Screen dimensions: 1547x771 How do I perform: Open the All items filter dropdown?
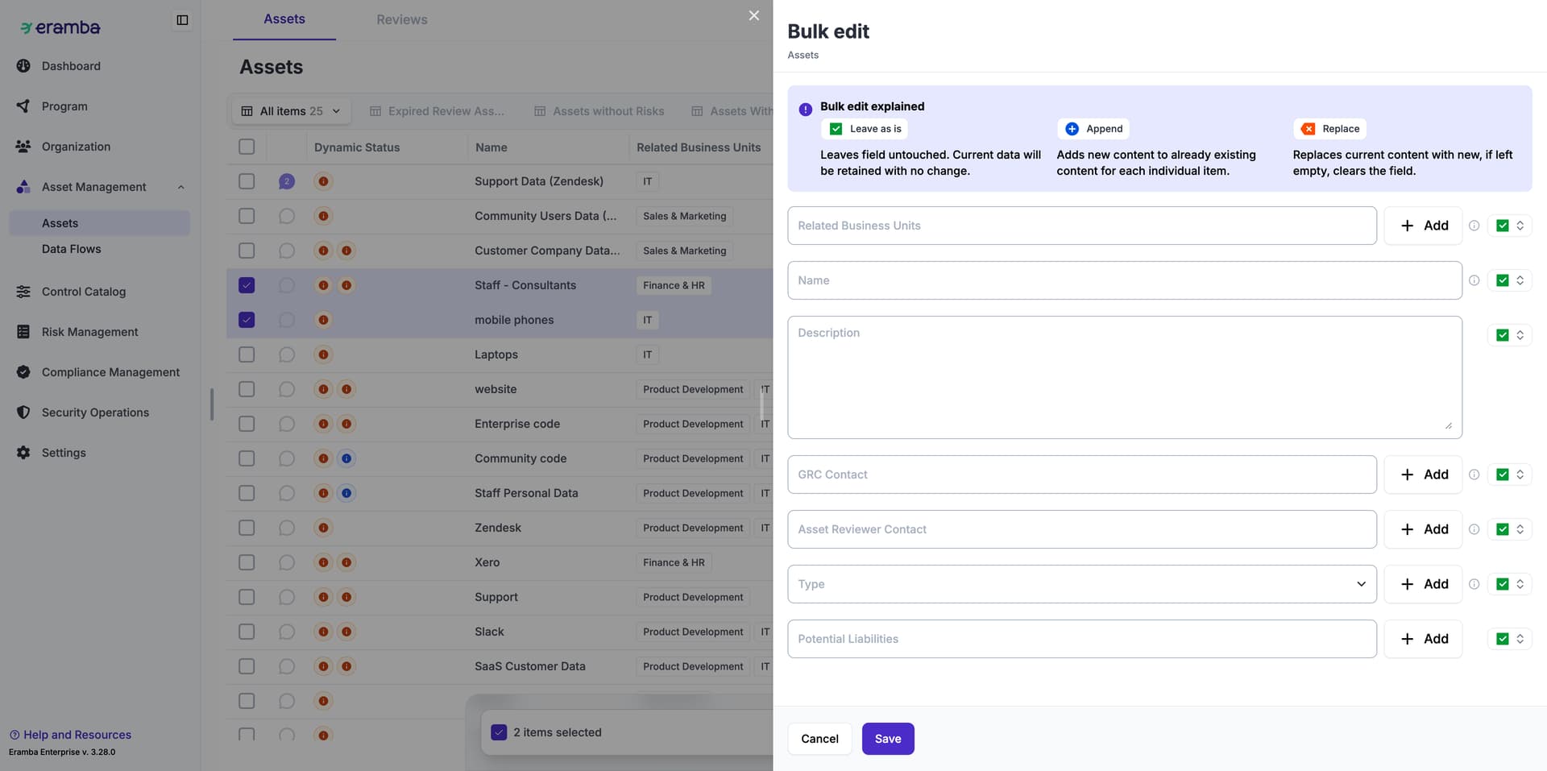pyautogui.click(x=292, y=111)
